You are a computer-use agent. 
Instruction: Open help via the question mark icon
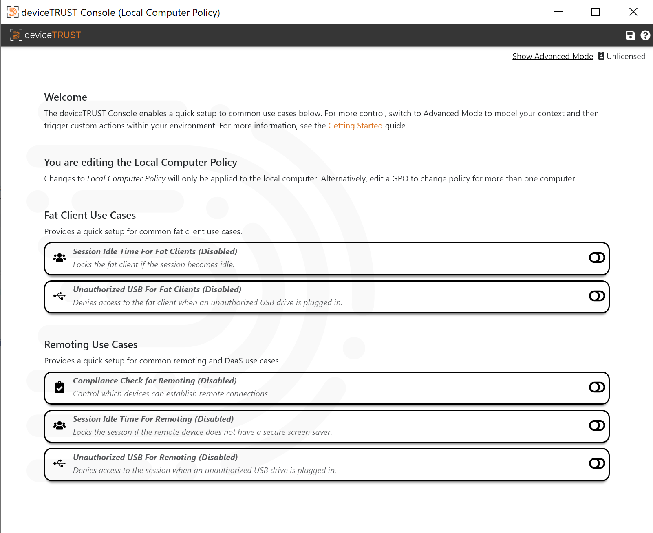pos(645,35)
